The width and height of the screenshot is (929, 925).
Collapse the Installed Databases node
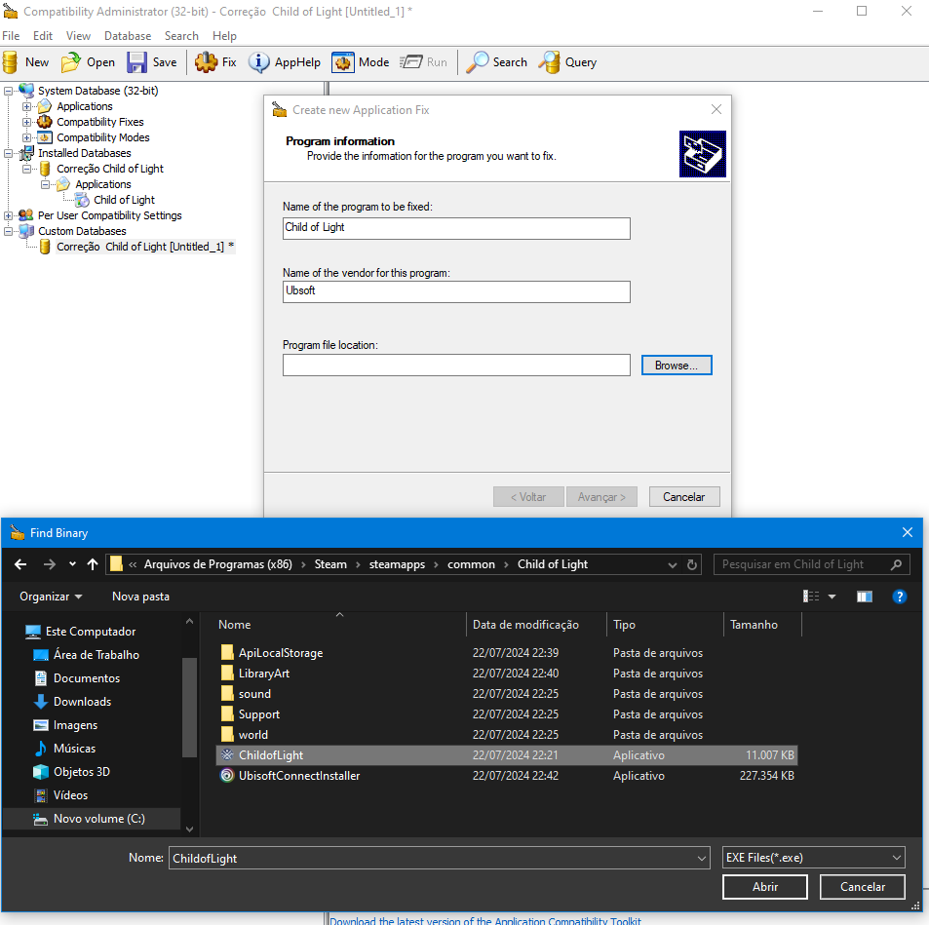[9, 153]
